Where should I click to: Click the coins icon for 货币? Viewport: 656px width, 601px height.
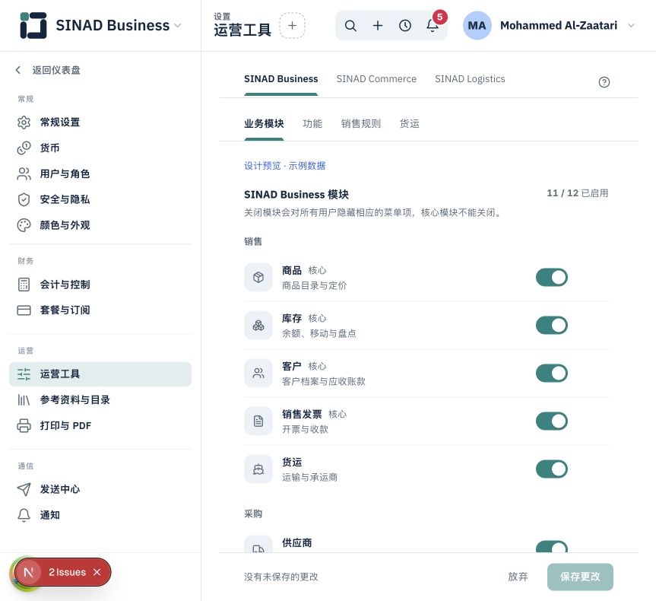(24, 148)
